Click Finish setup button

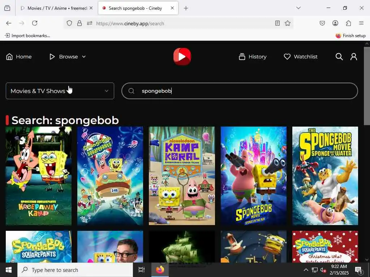350,36
